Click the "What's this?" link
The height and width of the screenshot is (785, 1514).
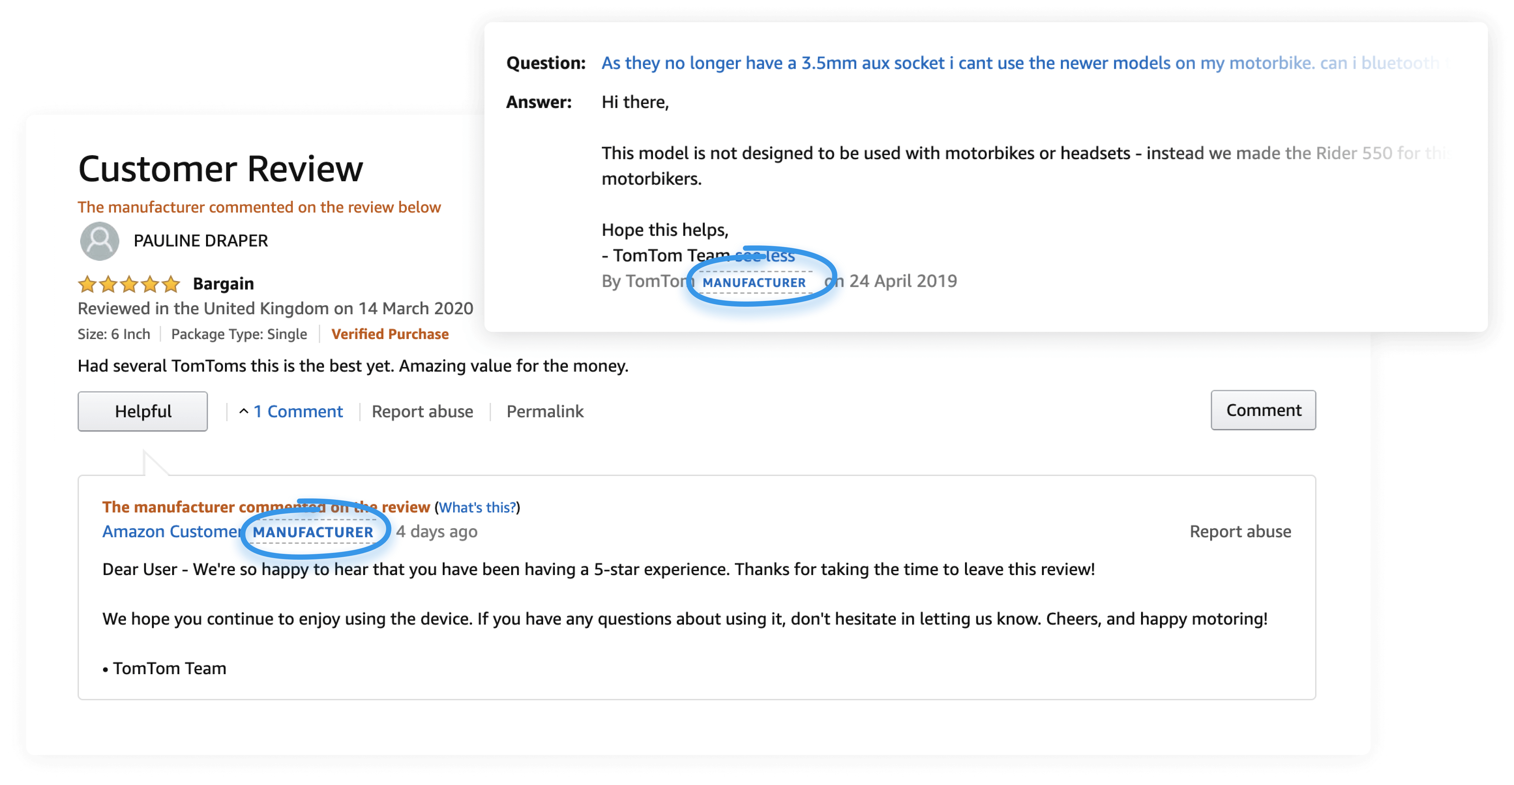click(477, 507)
